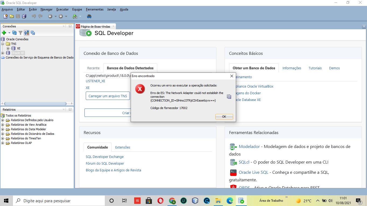Open the Modelador link

(249, 146)
